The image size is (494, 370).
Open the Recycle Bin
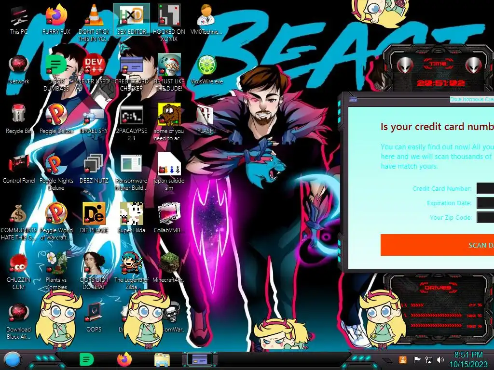[x=19, y=119]
